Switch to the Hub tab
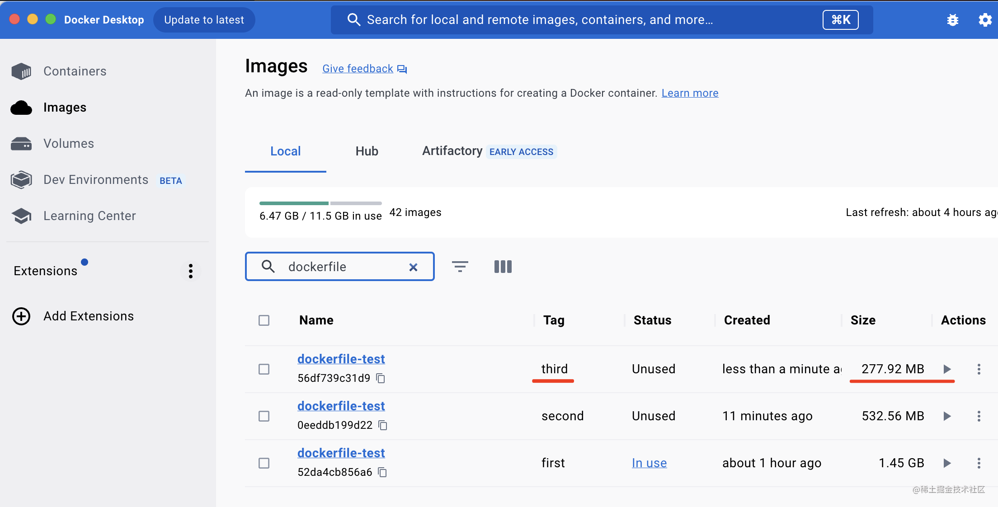 pos(367,151)
